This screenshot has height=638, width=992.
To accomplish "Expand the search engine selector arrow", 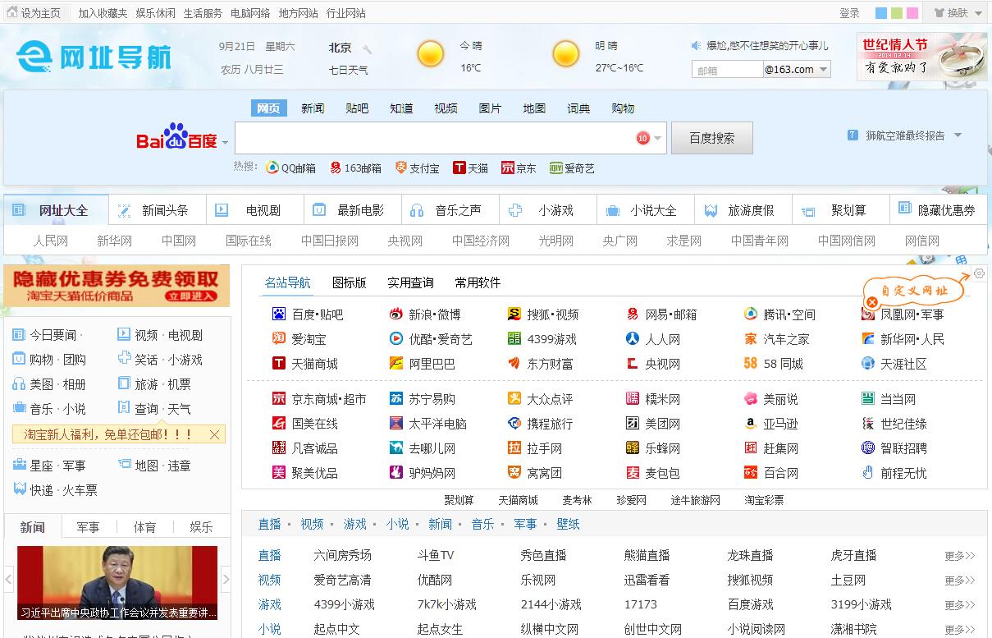I will pyautogui.click(x=226, y=143).
